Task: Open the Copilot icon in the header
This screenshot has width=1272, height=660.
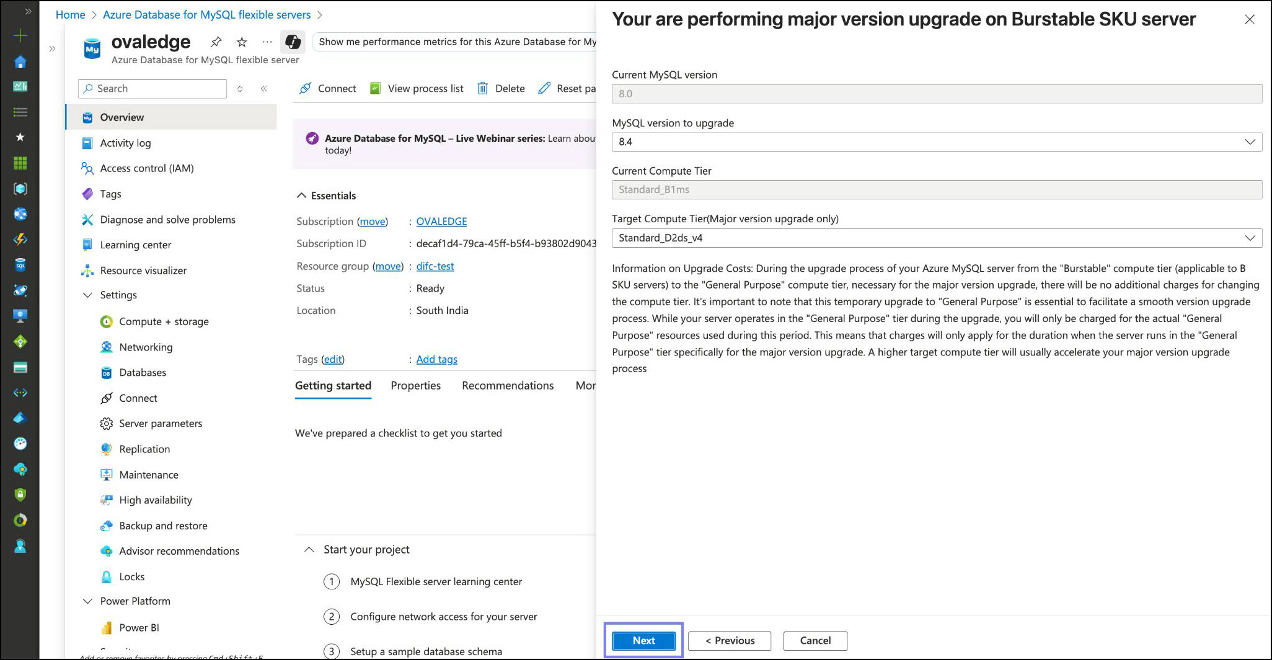Action: (x=293, y=42)
